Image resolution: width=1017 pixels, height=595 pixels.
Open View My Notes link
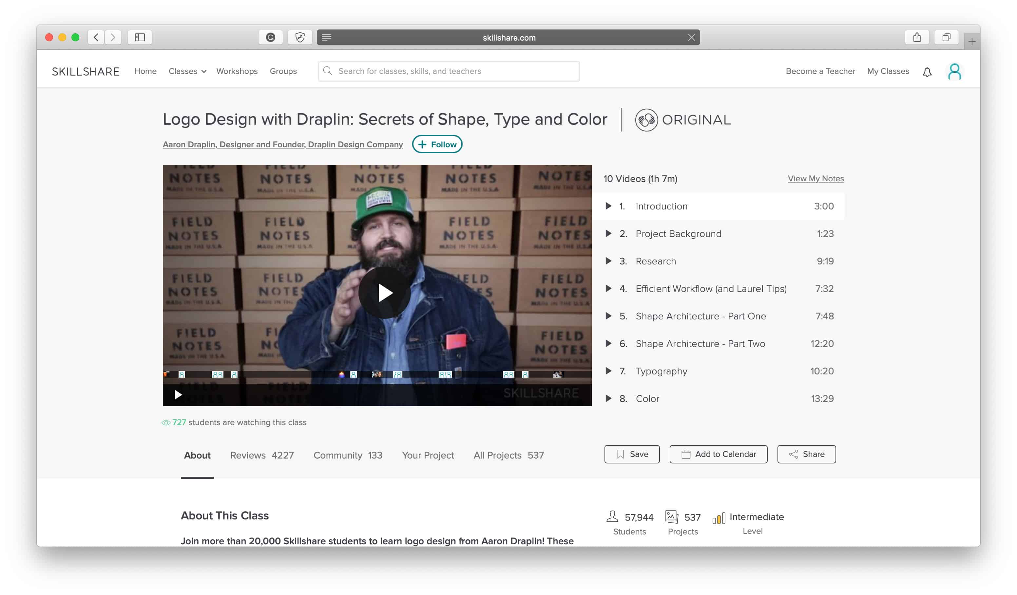[x=816, y=179]
